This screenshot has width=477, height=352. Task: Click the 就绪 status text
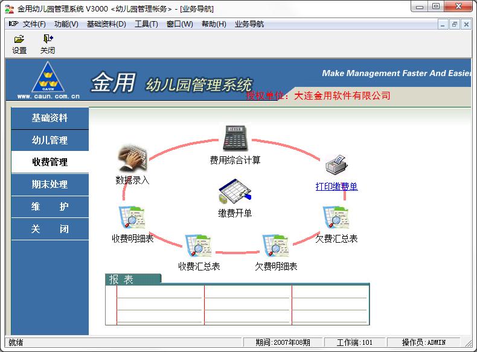click(x=16, y=342)
